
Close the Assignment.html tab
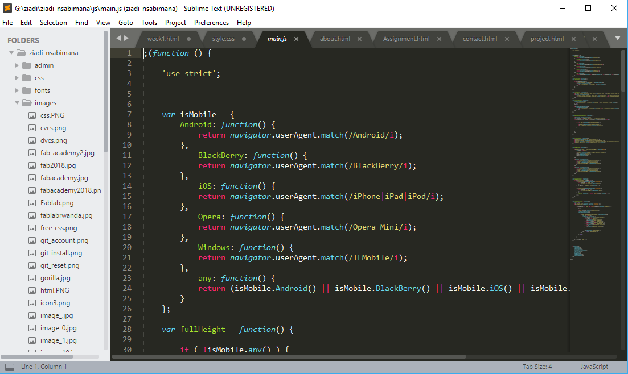coord(439,39)
